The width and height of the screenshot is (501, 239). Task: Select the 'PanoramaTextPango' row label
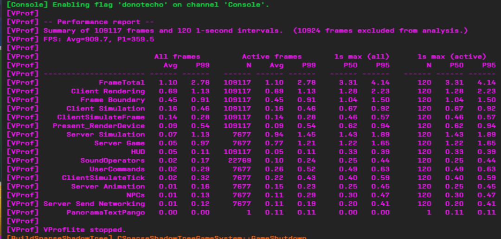(106, 212)
